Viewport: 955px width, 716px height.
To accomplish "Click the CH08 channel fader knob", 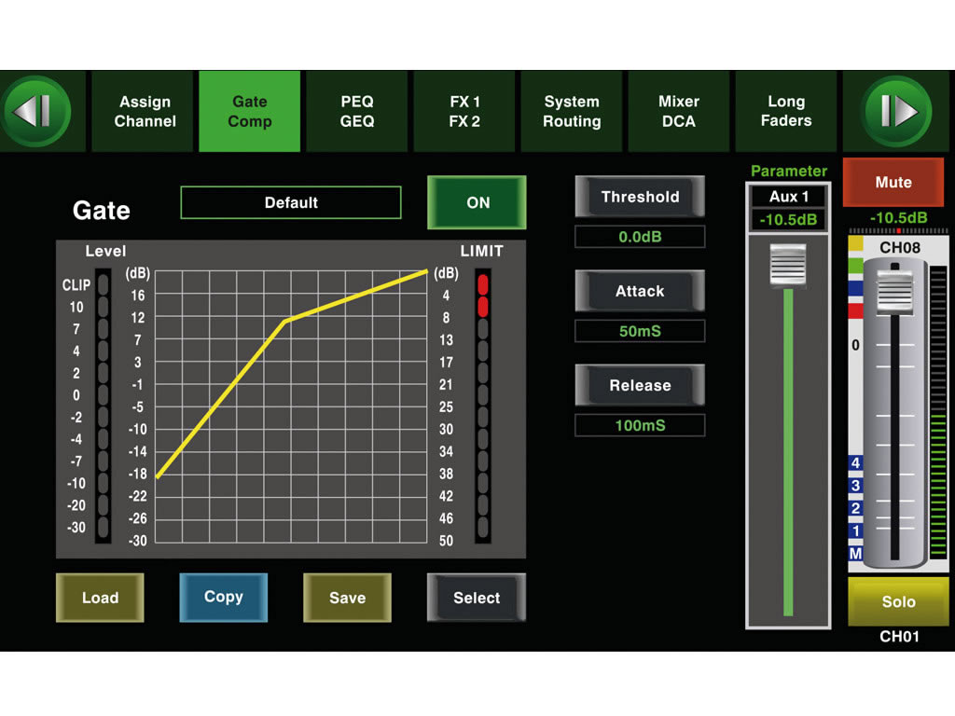I will click(895, 290).
